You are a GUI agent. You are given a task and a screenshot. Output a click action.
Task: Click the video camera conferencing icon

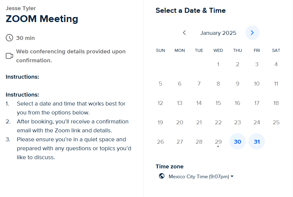tap(10, 56)
